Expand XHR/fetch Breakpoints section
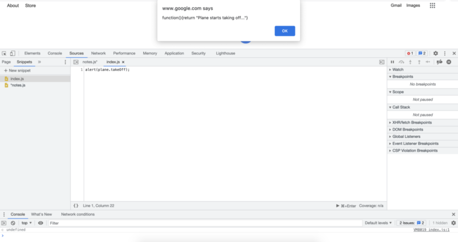The height and width of the screenshot is (242, 458). (x=423, y=122)
